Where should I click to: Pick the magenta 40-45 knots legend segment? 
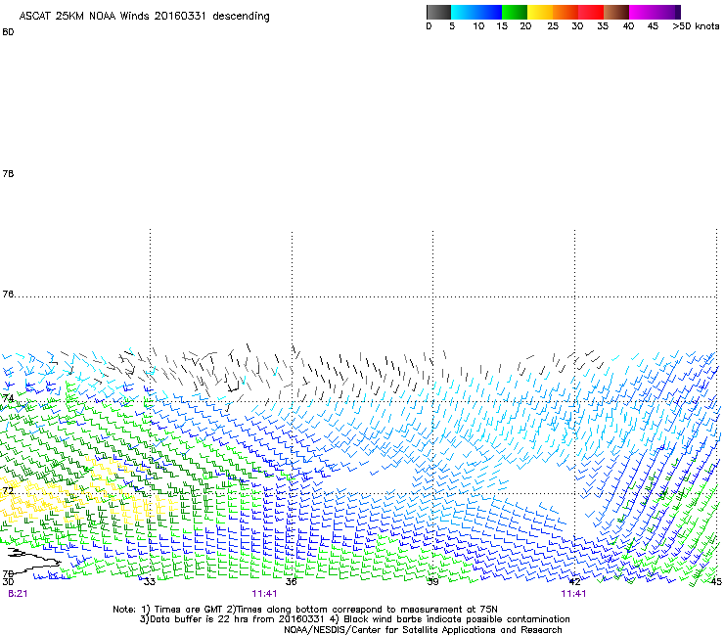tap(642, 12)
